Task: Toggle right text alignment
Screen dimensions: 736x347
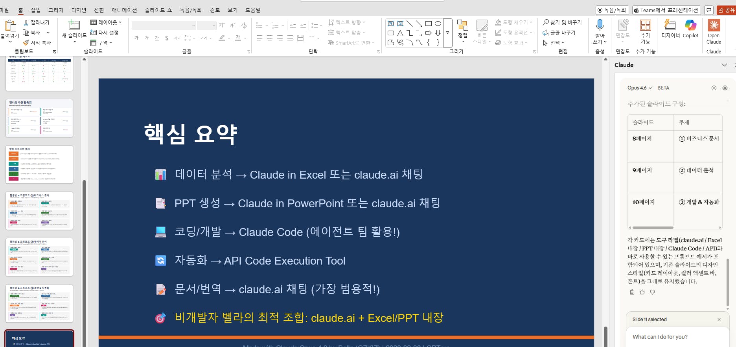Action: point(280,38)
